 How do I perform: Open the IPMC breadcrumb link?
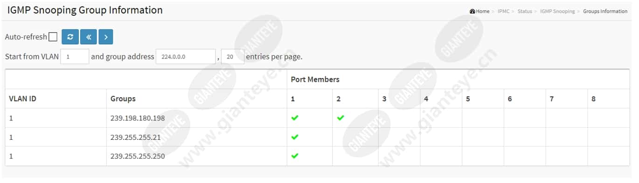[x=503, y=11]
